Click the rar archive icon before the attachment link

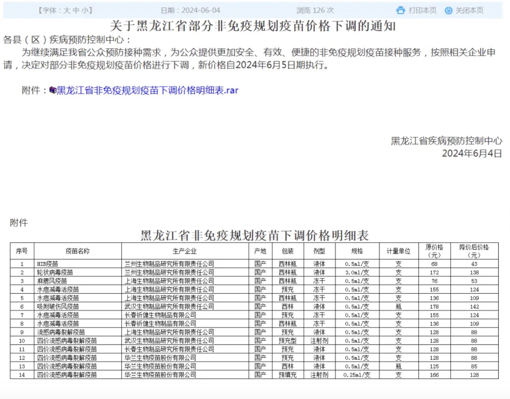53,90
